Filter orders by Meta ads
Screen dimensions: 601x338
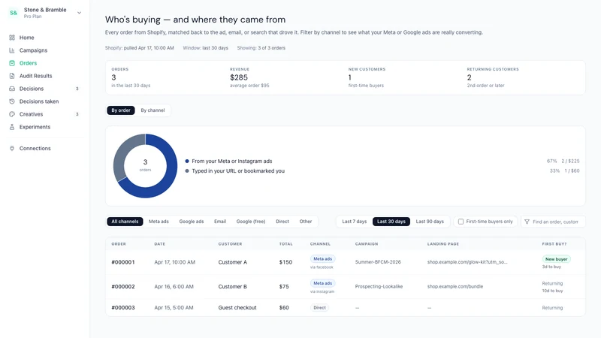(x=159, y=222)
